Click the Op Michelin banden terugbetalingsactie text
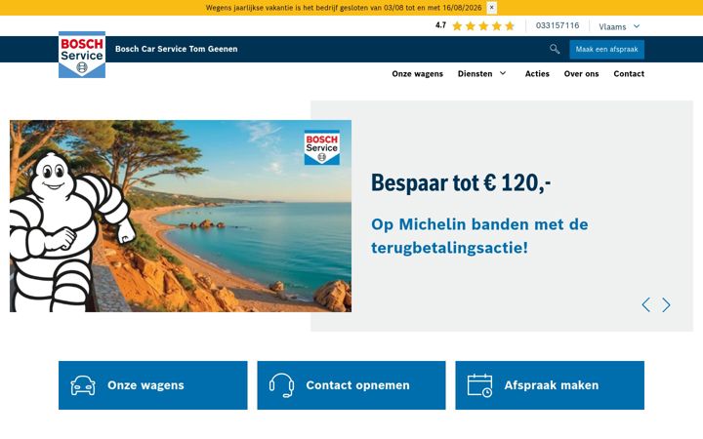 (x=479, y=236)
